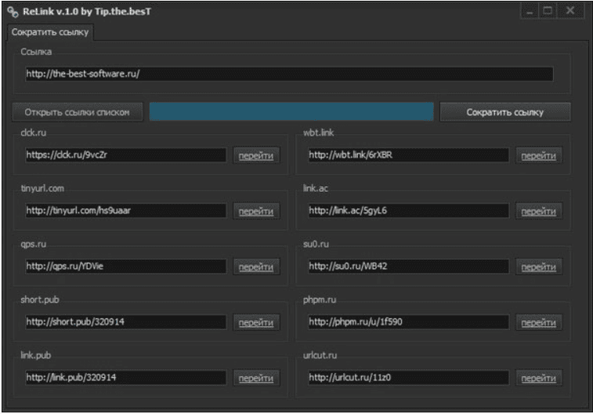The height and width of the screenshot is (414, 593).
Task: Click the Ссылка group label
Action: pos(36,52)
